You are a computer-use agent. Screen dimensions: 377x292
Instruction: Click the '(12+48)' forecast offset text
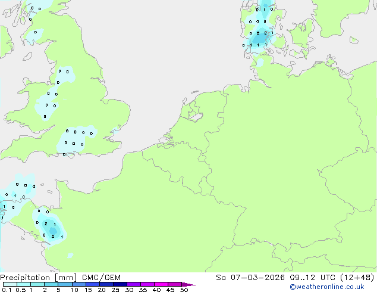click(357, 278)
